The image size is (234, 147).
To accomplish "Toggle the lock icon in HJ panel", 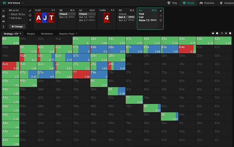I will click(161, 15).
